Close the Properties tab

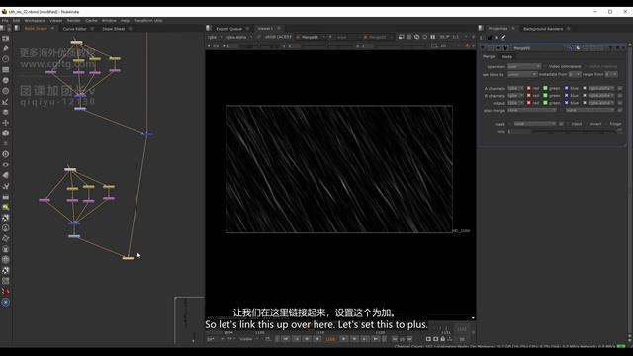513,29
